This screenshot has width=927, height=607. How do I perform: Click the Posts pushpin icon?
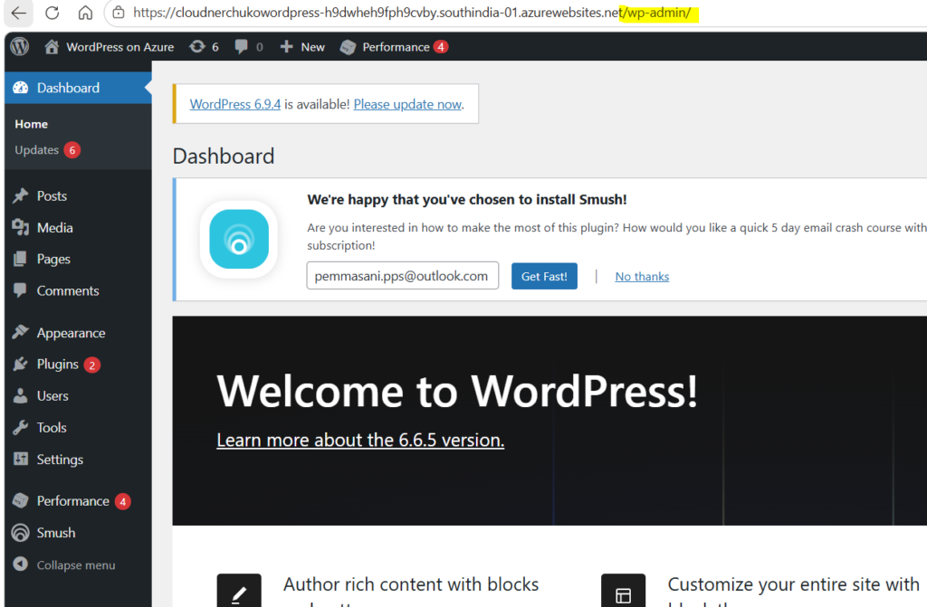pyautogui.click(x=21, y=195)
